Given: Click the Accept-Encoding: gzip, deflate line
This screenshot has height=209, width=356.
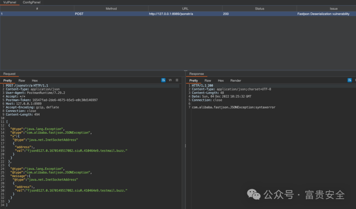Looking at the screenshot, I should 32,107.
